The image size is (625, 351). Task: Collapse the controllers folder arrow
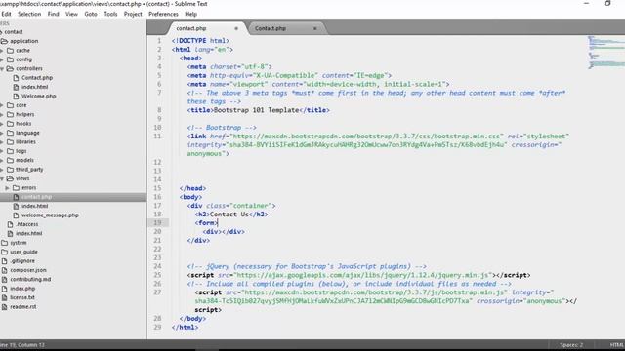pyautogui.click(x=2, y=69)
